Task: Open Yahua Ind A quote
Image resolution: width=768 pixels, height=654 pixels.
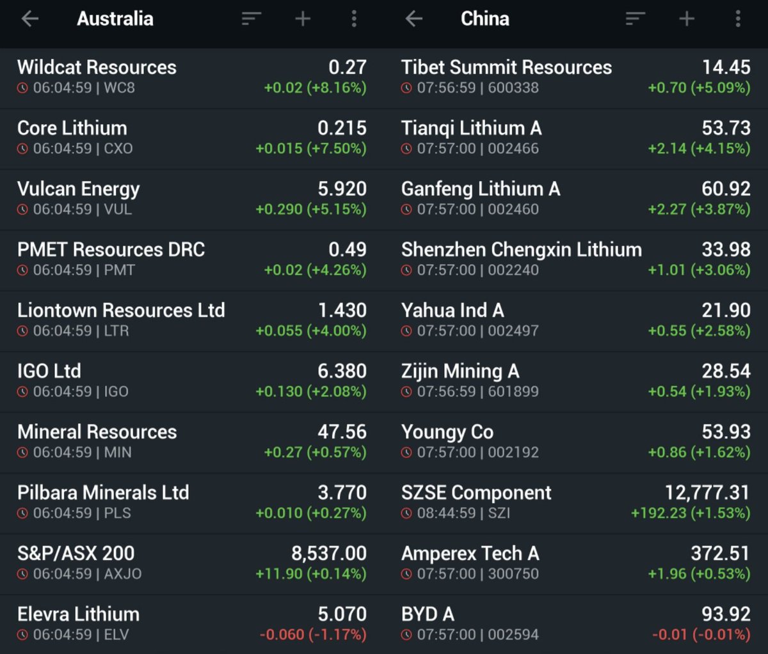Action: click(576, 321)
